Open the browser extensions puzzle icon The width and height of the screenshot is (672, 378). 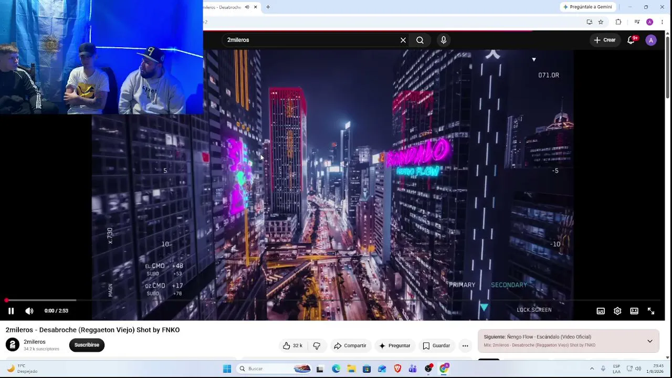pyautogui.click(x=618, y=22)
